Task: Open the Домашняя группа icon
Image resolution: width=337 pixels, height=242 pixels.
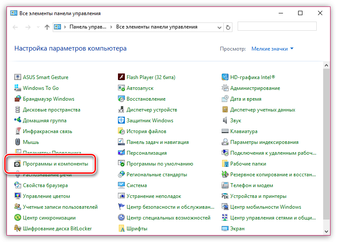Action: pos(18,120)
